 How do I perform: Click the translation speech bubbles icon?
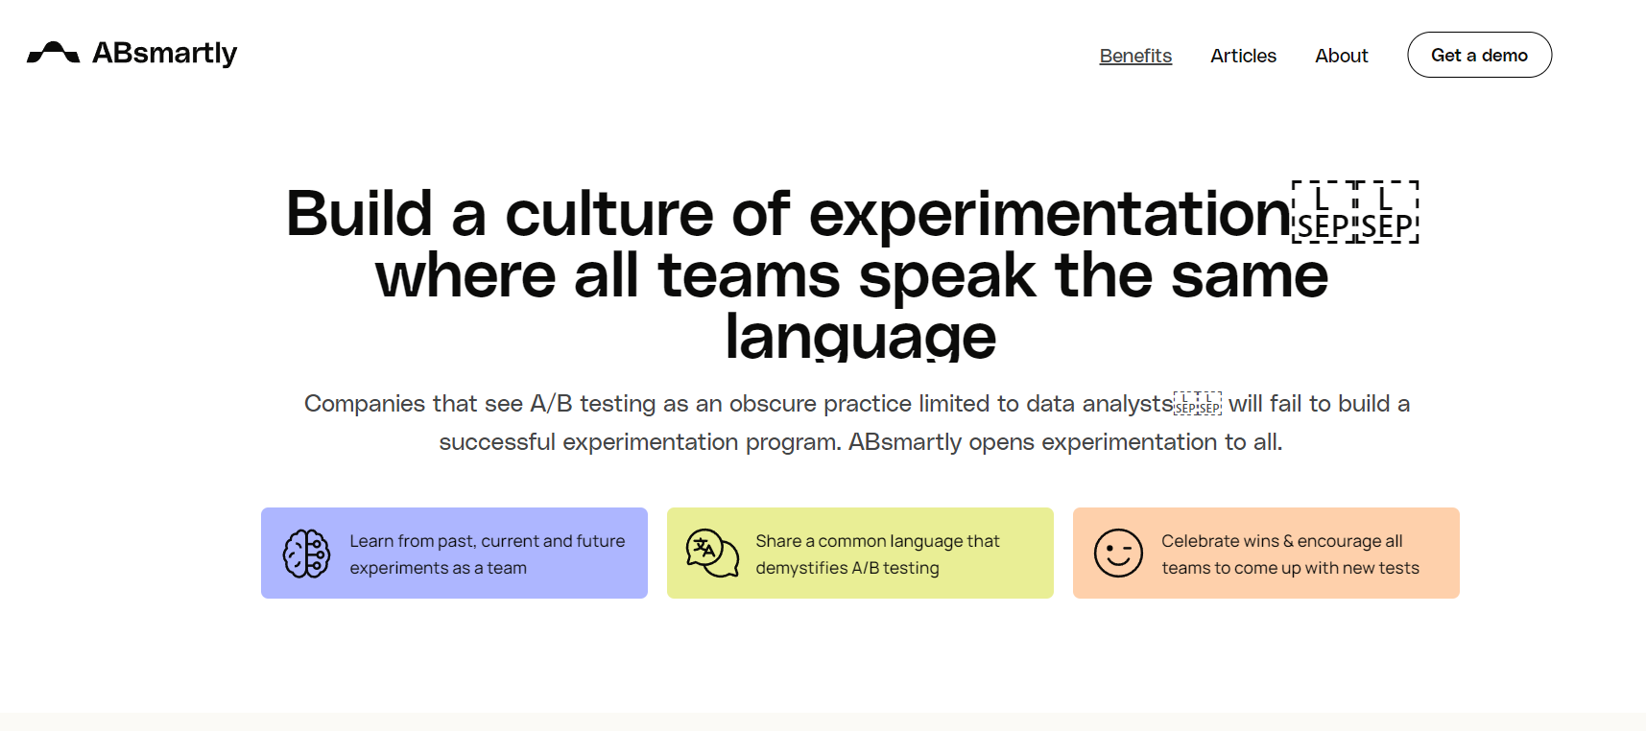[x=712, y=554]
